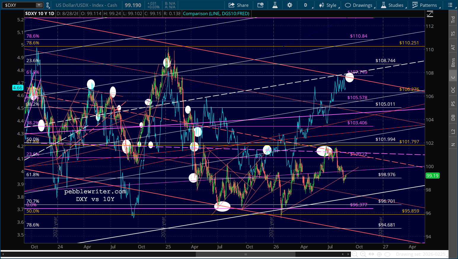Image resolution: width=458 pixels, height=259 pixels.
Task: Click the $106.276 level label
Action: 409,89
